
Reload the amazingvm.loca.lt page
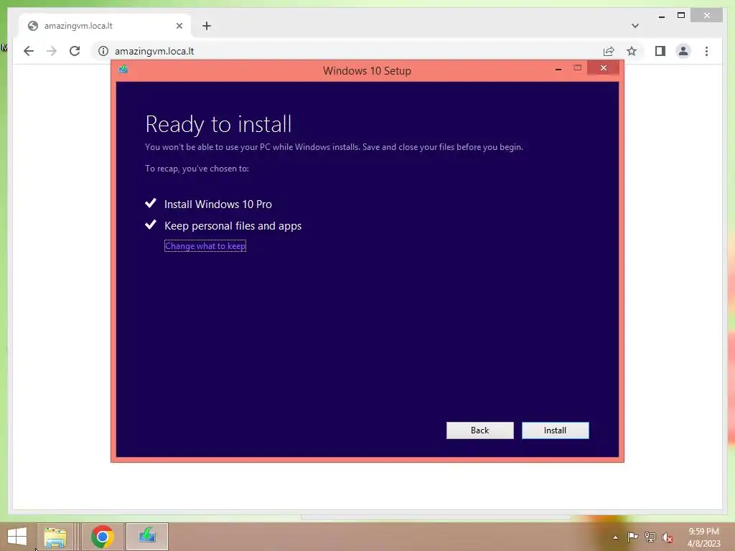[x=75, y=51]
